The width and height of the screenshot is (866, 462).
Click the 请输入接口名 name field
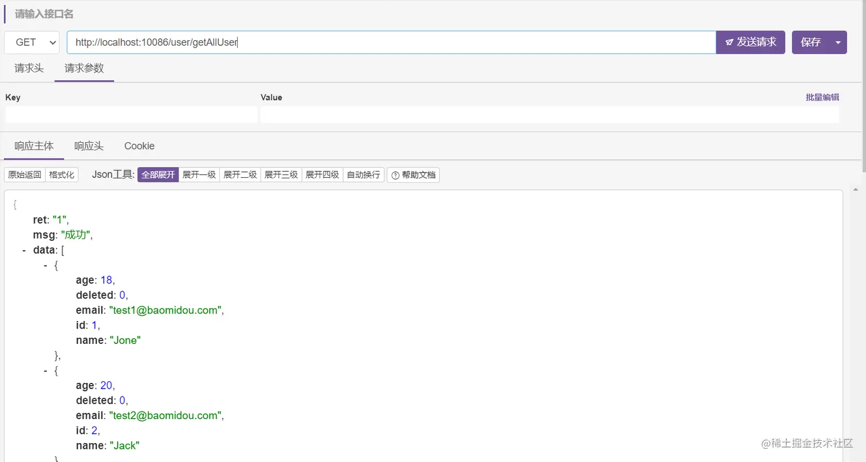point(44,14)
